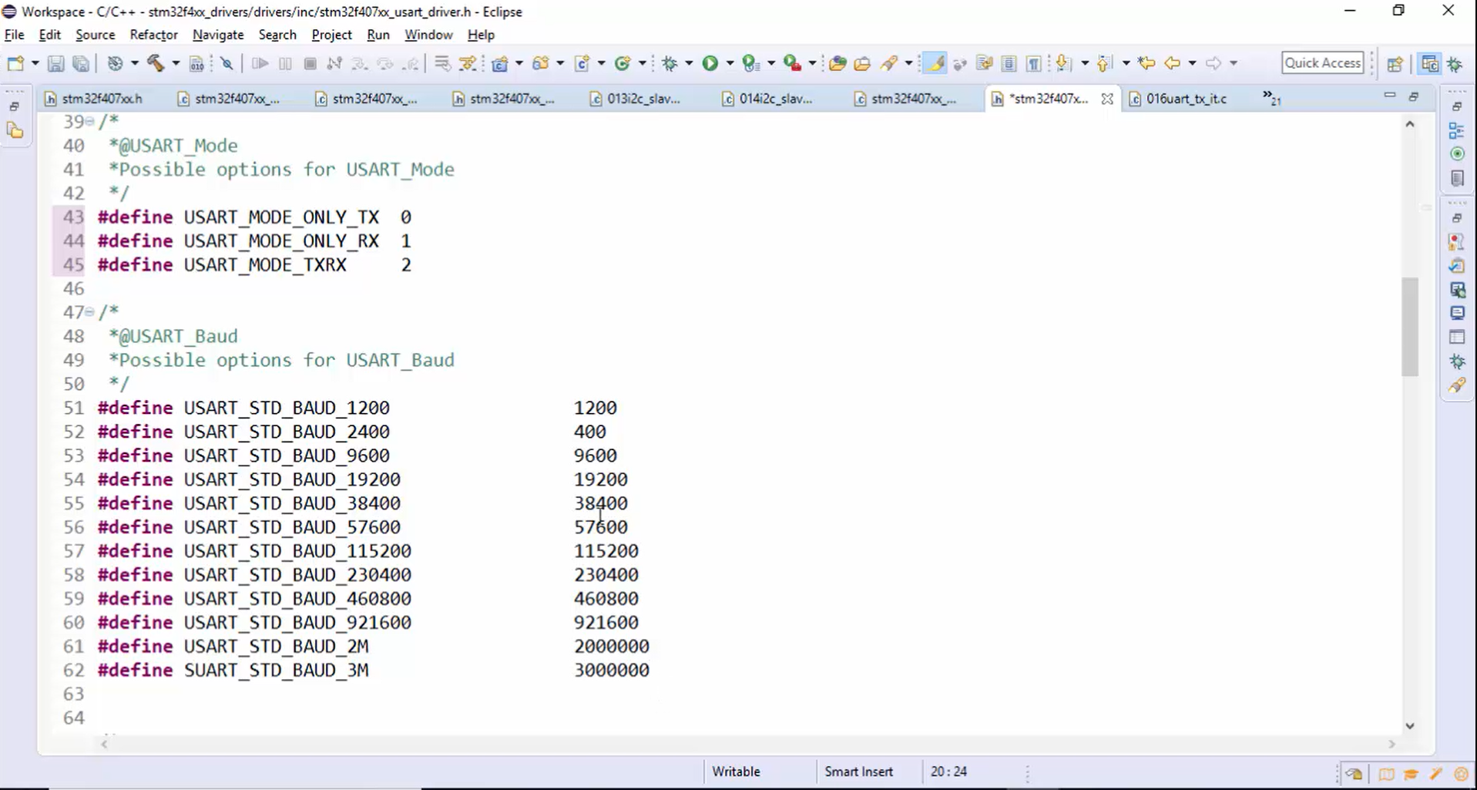Click the Save All icon
The image size is (1477, 790).
tap(81, 63)
